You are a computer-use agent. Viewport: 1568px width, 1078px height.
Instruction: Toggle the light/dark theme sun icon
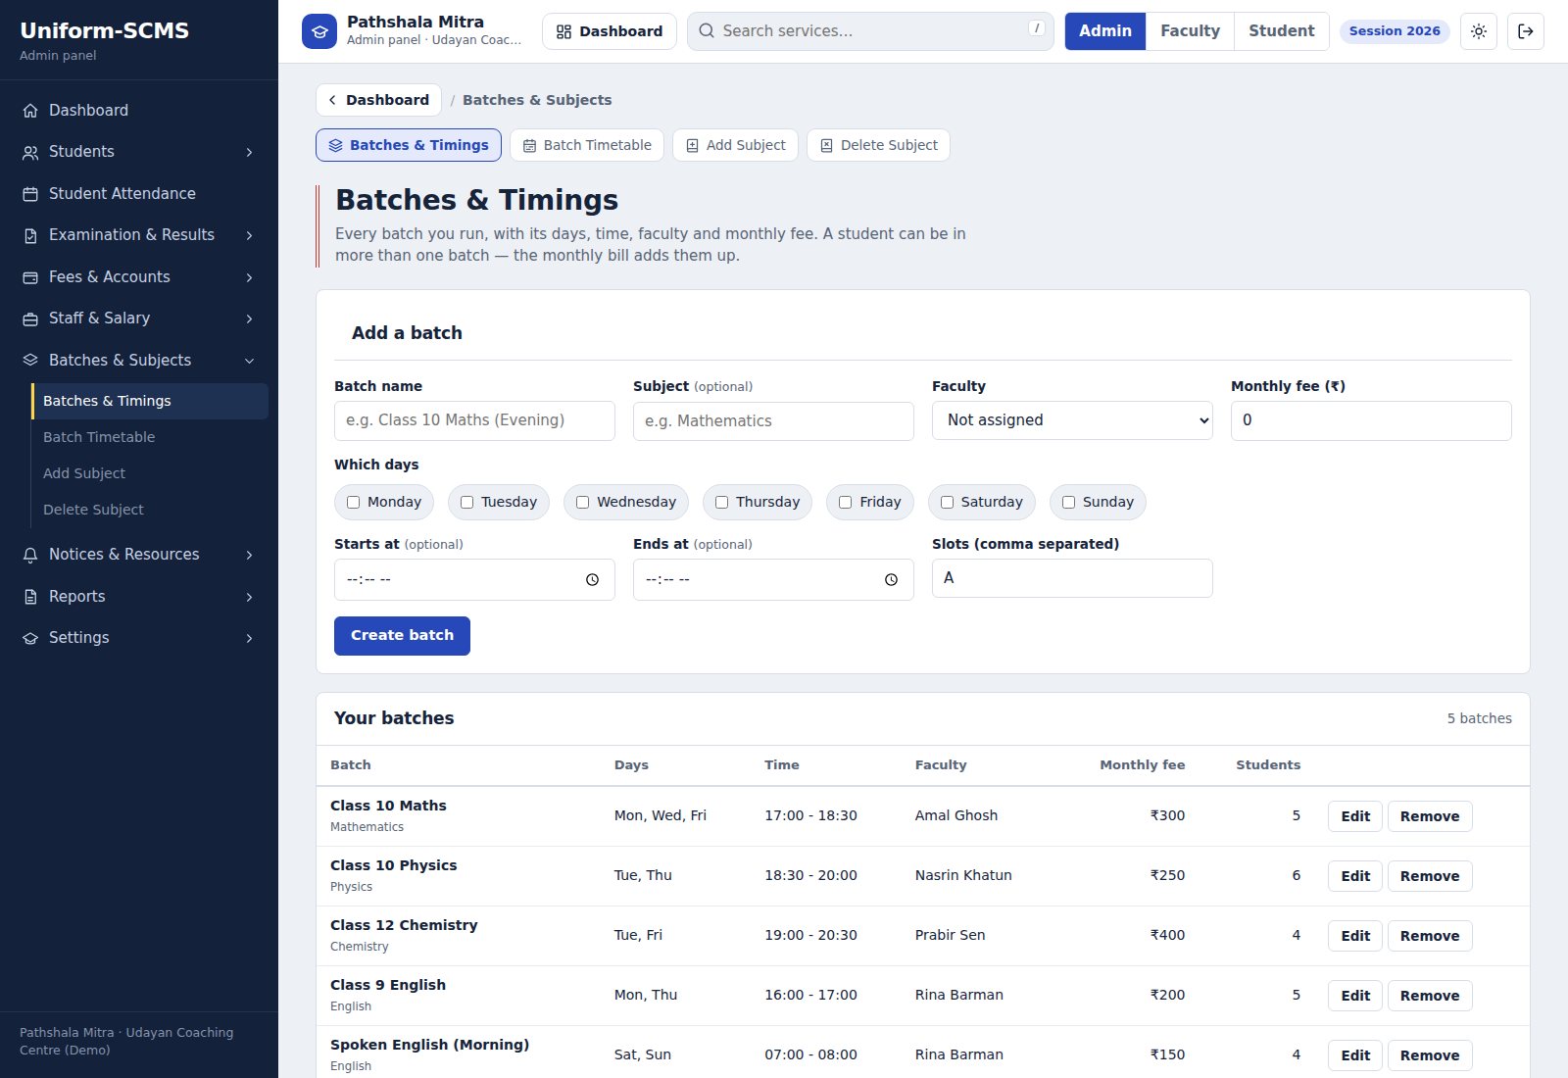[x=1479, y=31]
